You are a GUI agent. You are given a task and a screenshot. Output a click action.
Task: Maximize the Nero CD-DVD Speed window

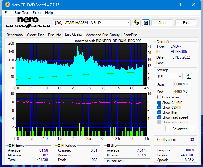(x=179, y=5)
